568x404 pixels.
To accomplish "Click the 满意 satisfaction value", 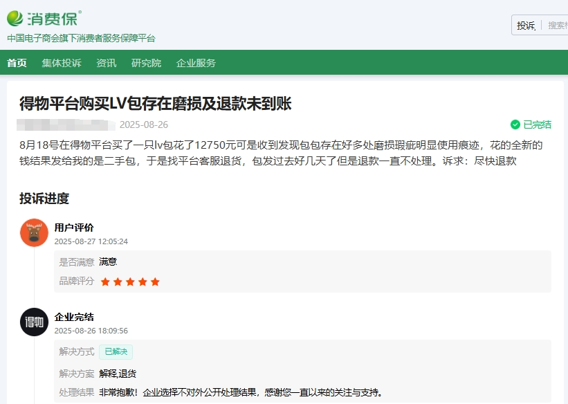I will click(108, 261).
